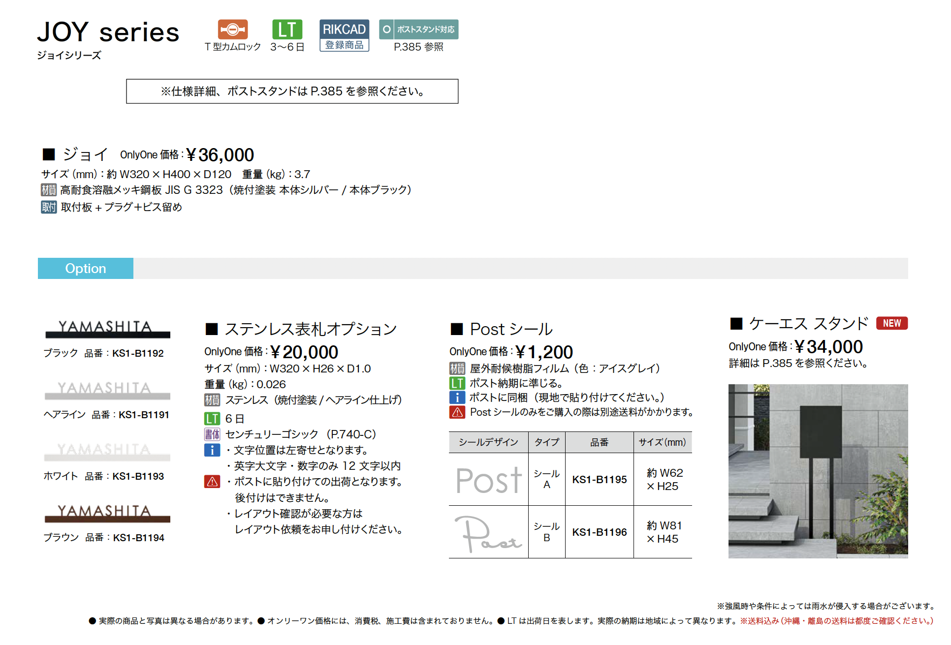The image size is (951, 645).
Task: Click product number KS1-B1196 in the table
Action: (x=599, y=532)
